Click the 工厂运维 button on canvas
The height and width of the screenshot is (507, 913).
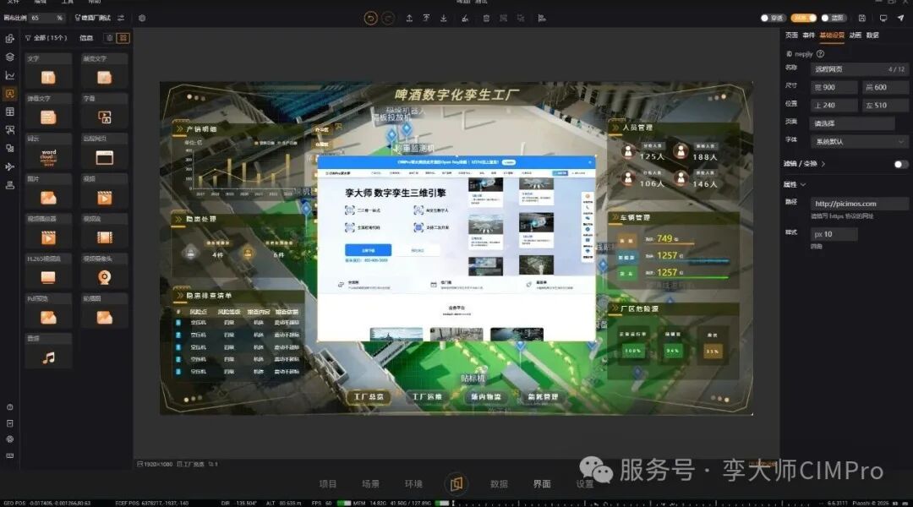[x=428, y=397]
